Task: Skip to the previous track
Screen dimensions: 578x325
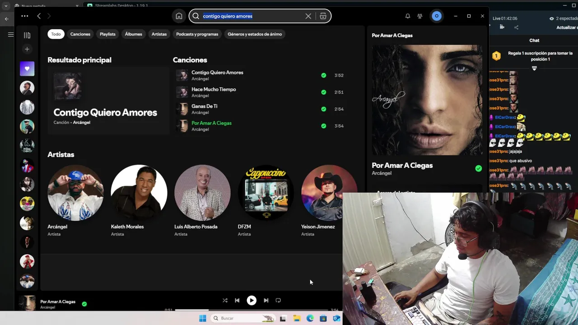Action: [237, 300]
